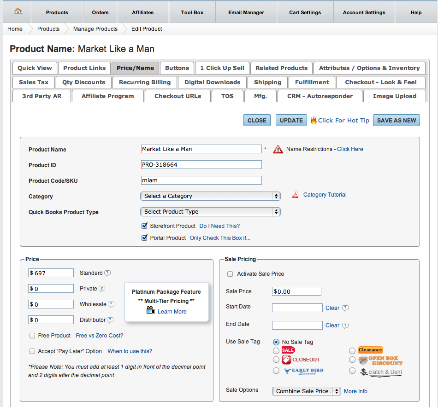Viewport: 438px width, 407px height.
Task: Check the Free Product checkbox
Action: tap(32, 336)
